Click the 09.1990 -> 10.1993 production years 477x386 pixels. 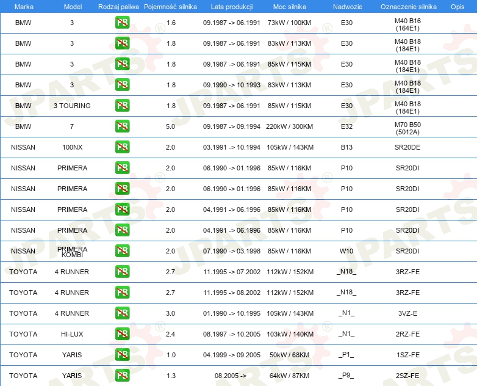[232, 85]
